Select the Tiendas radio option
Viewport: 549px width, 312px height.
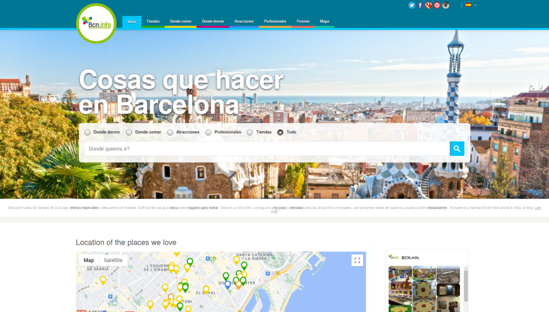[x=250, y=132]
